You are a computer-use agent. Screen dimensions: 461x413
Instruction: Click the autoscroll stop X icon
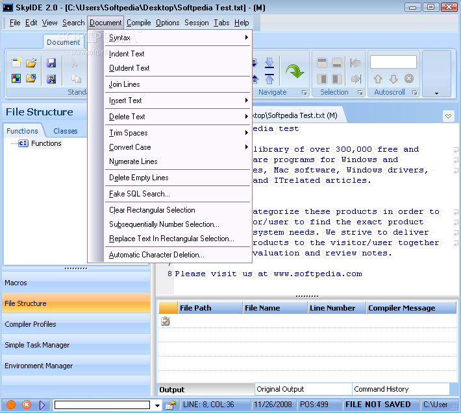pos(409,78)
